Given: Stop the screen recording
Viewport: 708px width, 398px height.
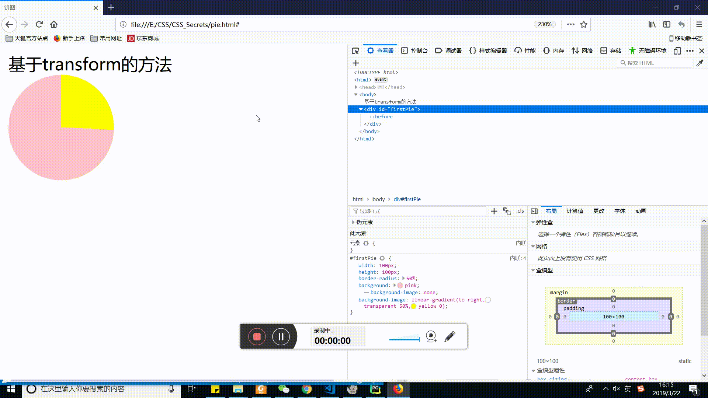Looking at the screenshot, I should tap(257, 336).
